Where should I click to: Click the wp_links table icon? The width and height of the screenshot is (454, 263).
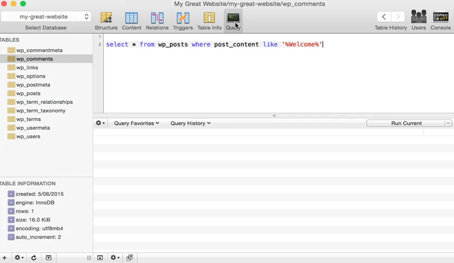(x=11, y=67)
